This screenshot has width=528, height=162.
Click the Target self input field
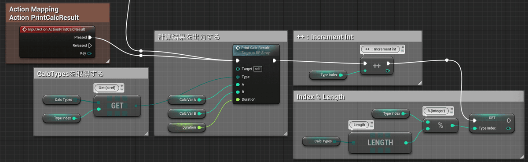pyautogui.click(x=257, y=69)
